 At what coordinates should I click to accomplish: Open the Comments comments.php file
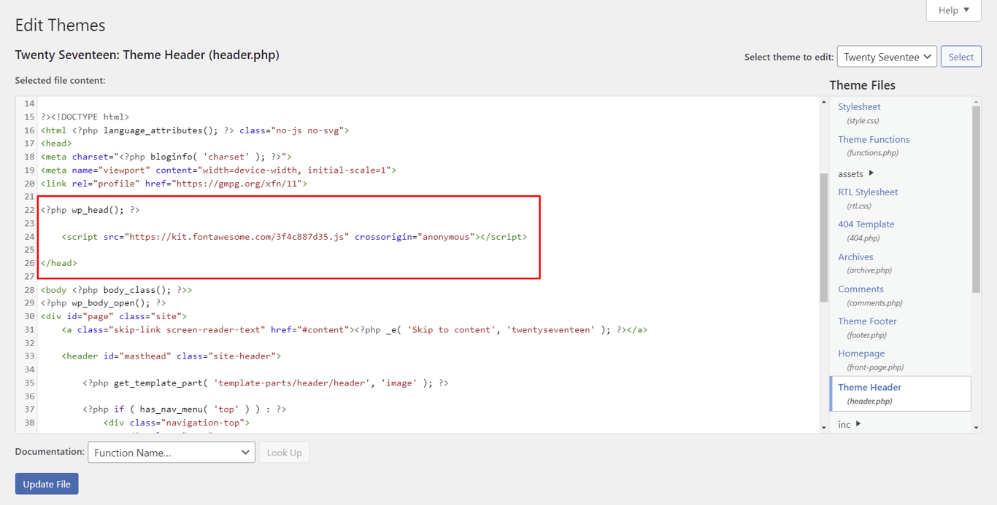(861, 289)
